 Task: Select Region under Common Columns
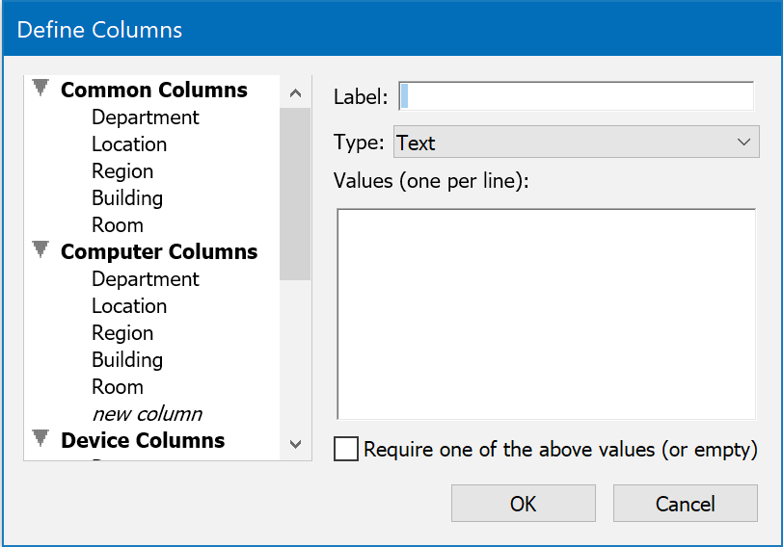(122, 171)
